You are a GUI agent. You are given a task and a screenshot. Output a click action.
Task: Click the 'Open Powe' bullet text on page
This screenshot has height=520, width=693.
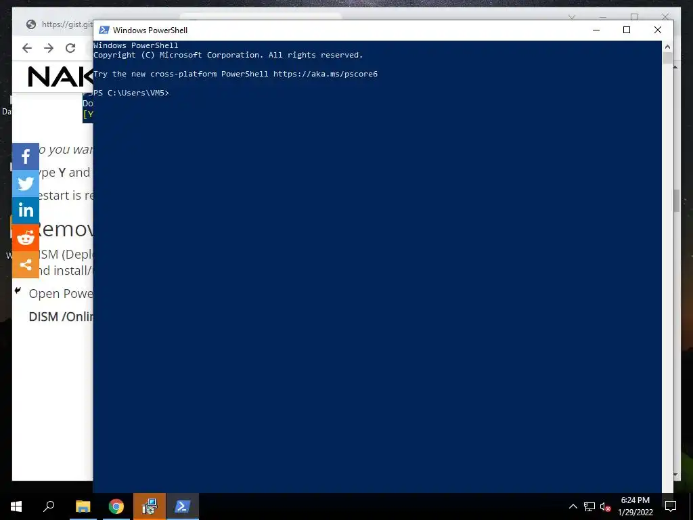[x=61, y=294]
